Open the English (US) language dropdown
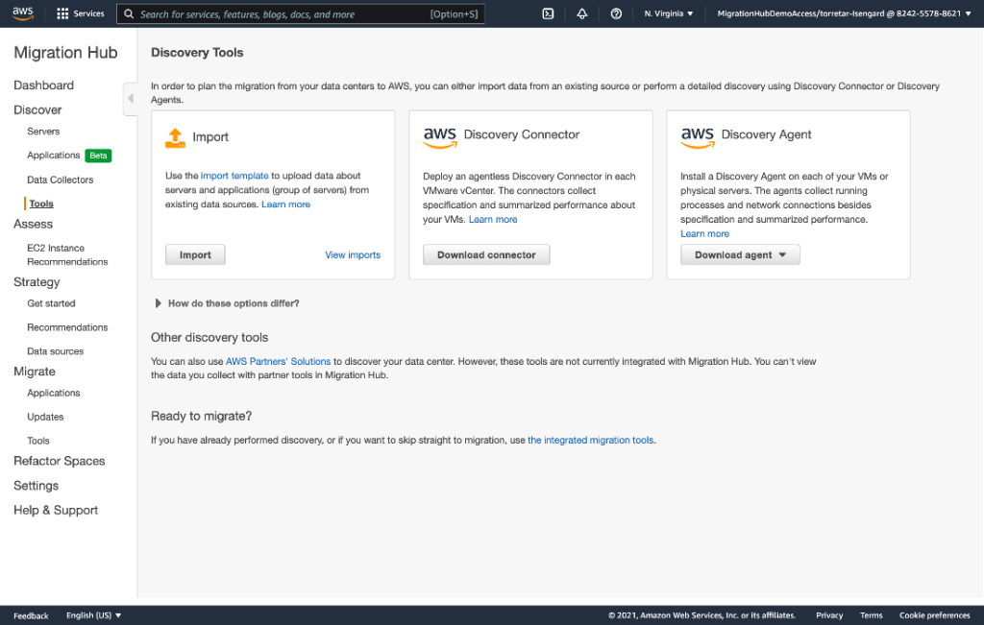 92,615
